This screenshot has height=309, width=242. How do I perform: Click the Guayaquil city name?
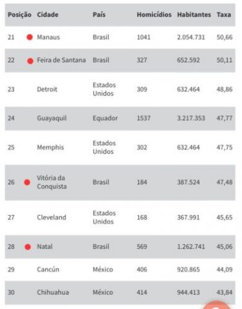point(51,118)
